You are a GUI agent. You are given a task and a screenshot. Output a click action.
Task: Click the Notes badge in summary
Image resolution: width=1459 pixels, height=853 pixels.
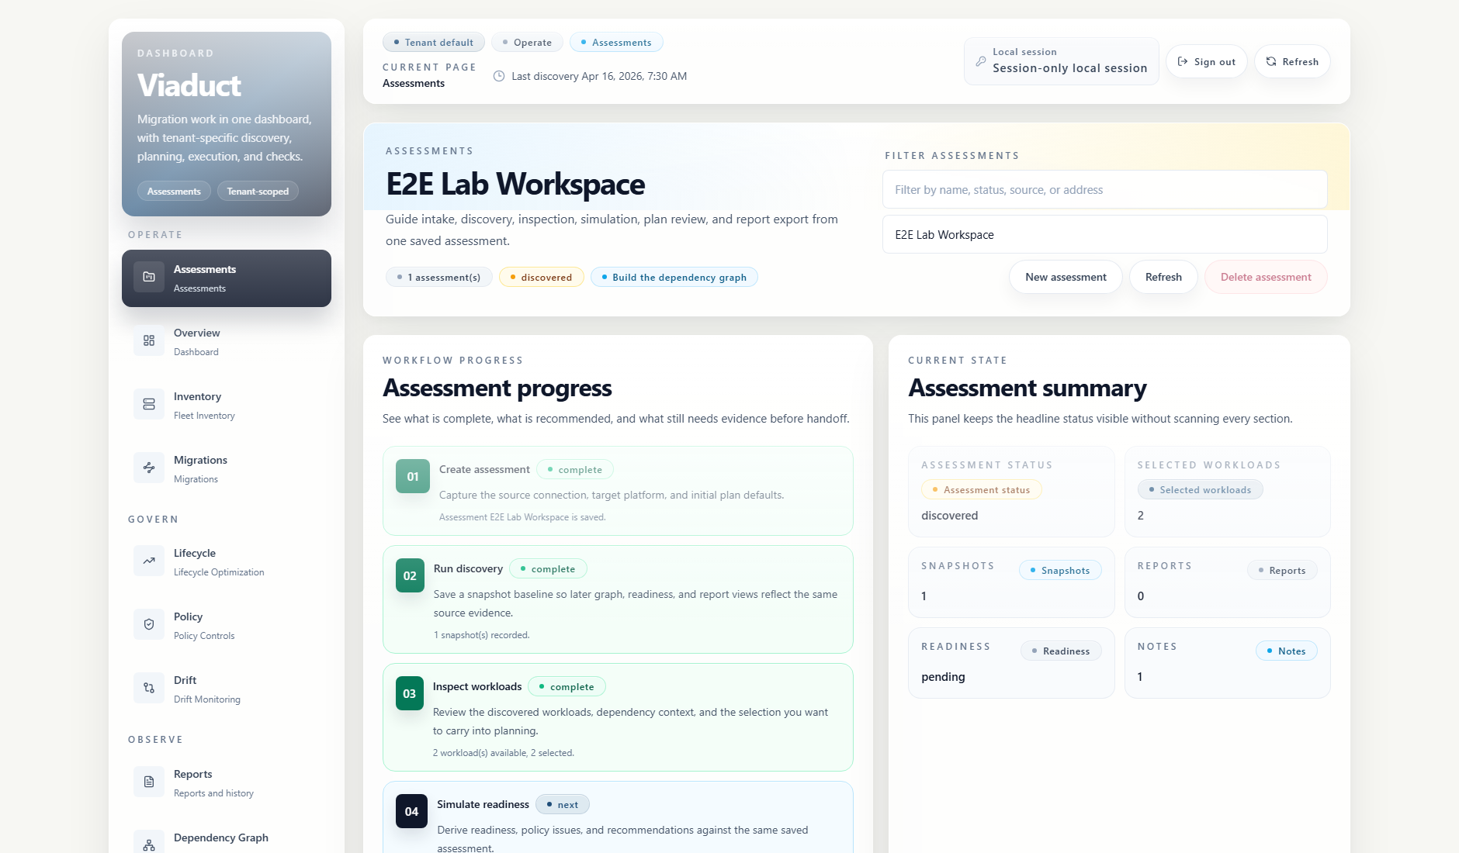[x=1286, y=651]
